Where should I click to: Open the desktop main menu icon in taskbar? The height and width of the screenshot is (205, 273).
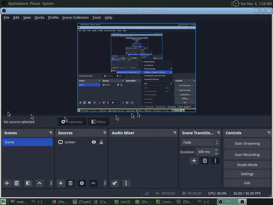tap(3, 202)
